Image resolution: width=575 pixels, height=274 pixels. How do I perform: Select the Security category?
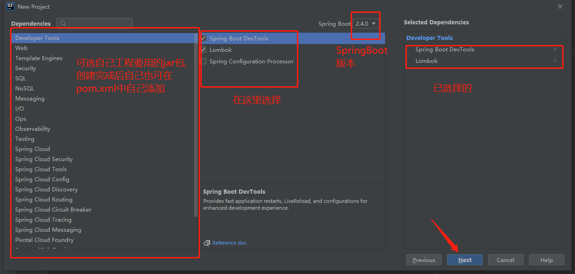[x=105, y=68]
